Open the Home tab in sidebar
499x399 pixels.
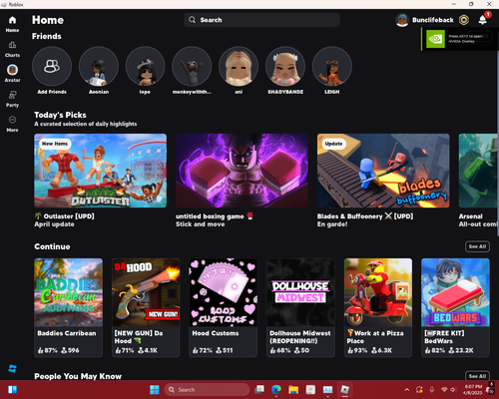click(12, 24)
